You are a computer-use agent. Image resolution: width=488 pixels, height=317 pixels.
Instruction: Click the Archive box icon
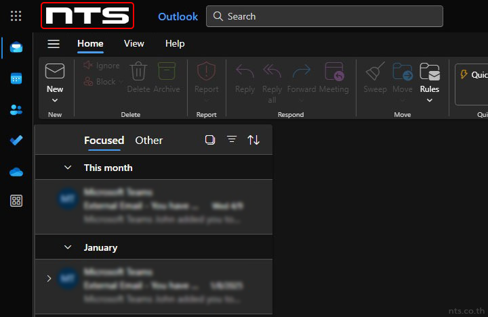click(x=167, y=71)
